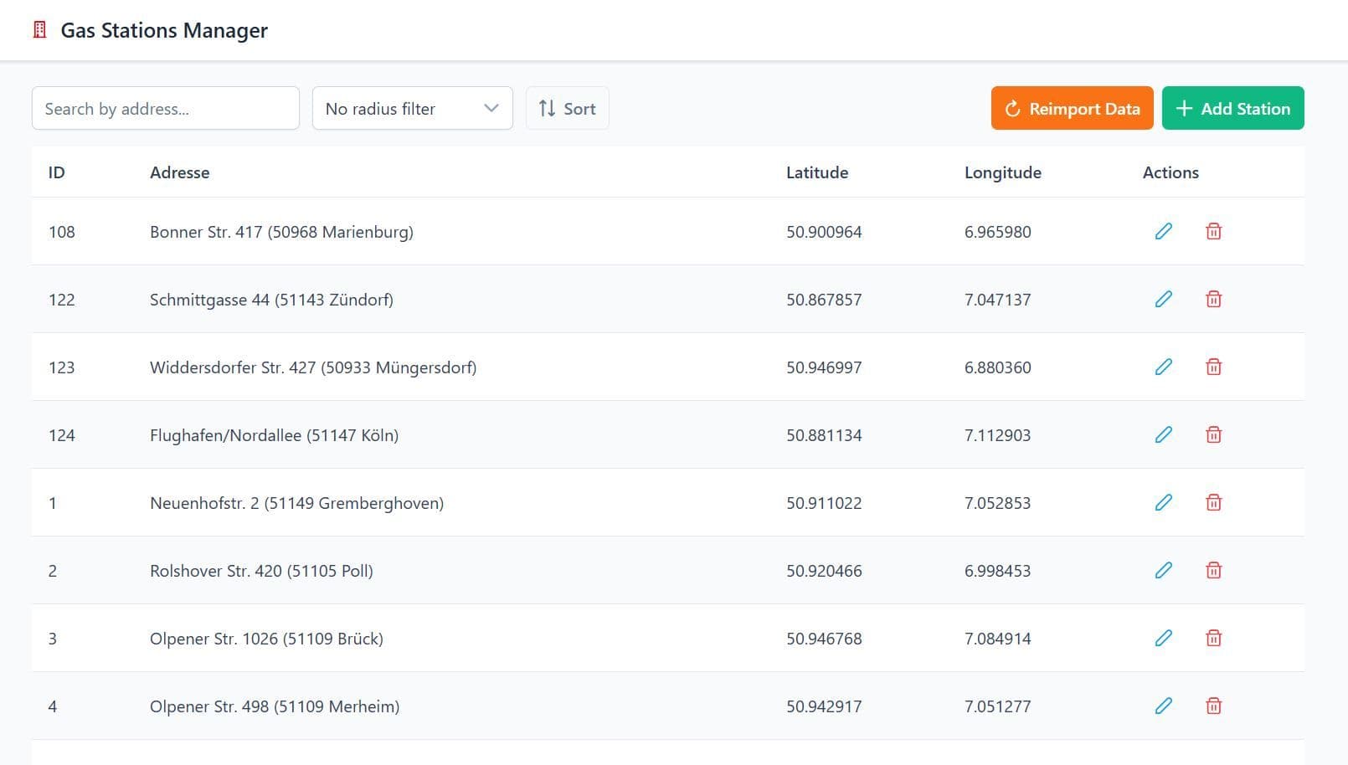Edit station Neuenhofstr. 2 entry

click(x=1163, y=502)
